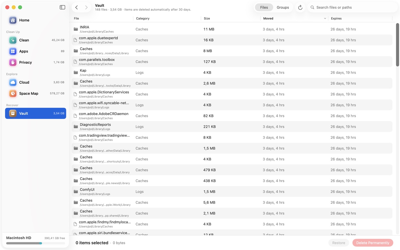Click the 438 KB size cell
400x250 pixels.
tap(209, 181)
